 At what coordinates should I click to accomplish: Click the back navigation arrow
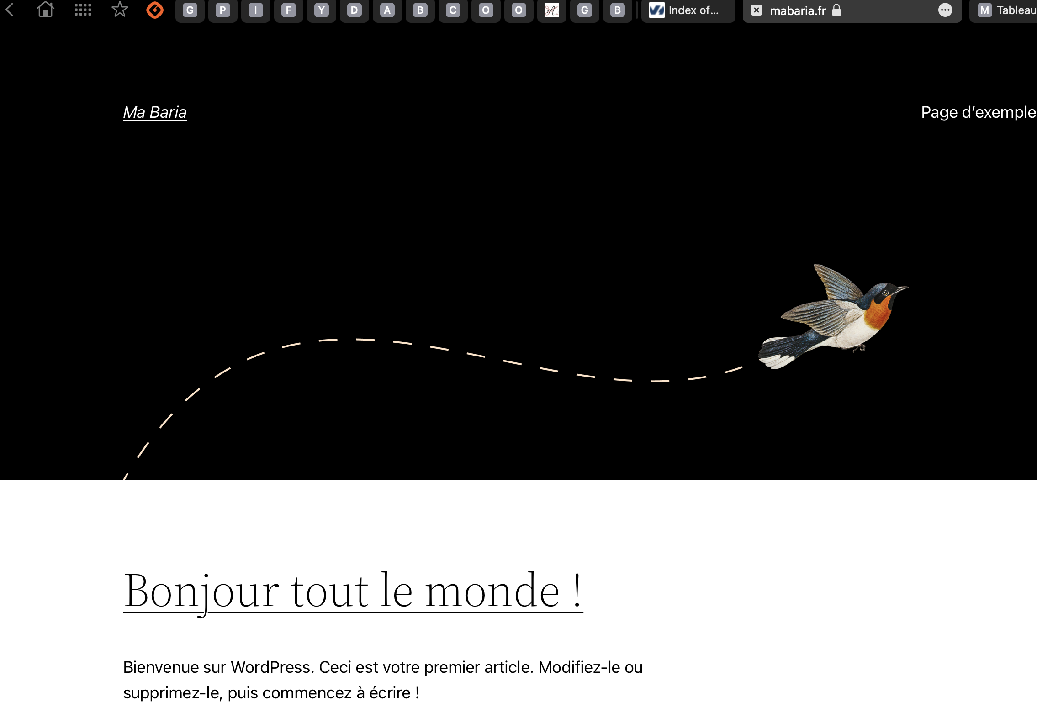[10, 10]
